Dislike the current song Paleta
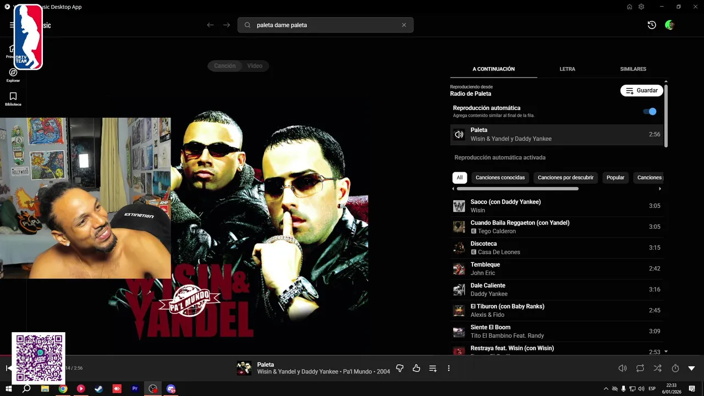This screenshot has width=704, height=396. point(400,368)
